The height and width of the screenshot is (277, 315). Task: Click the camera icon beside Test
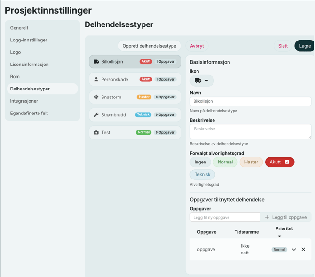(x=96, y=132)
